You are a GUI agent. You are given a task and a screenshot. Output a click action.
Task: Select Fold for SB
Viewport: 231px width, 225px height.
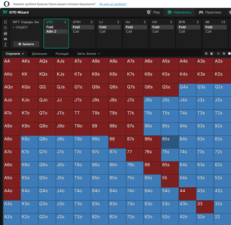coord(215,27)
